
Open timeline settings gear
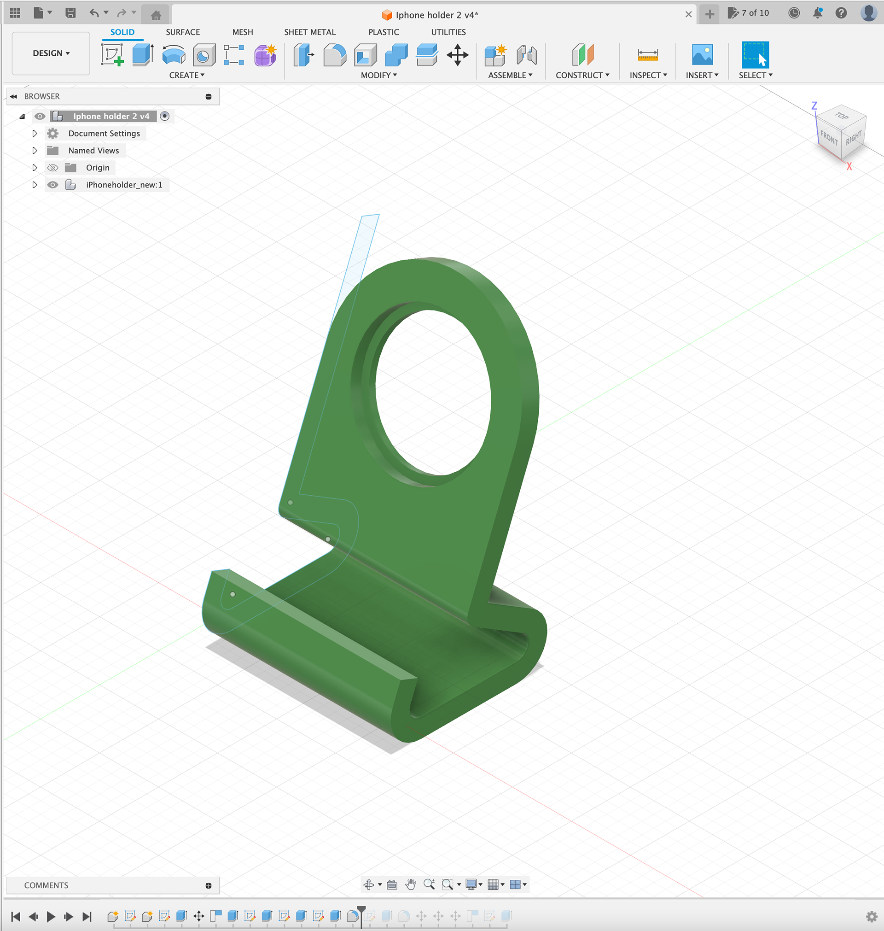click(x=872, y=916)
